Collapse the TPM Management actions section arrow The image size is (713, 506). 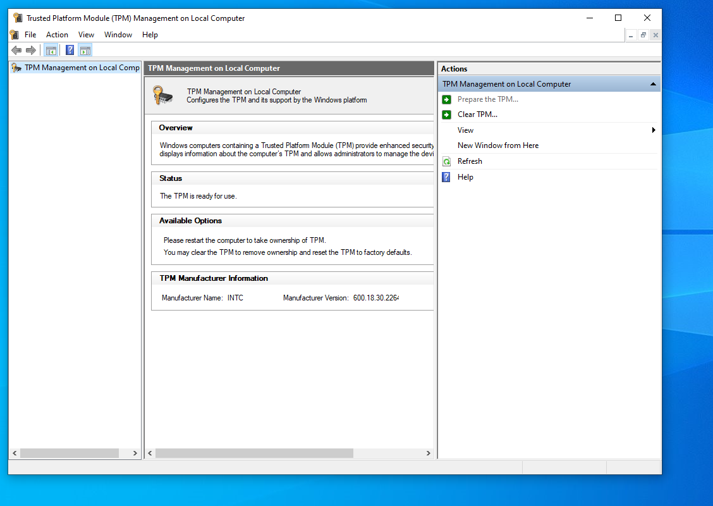click(x=653, y=84)
